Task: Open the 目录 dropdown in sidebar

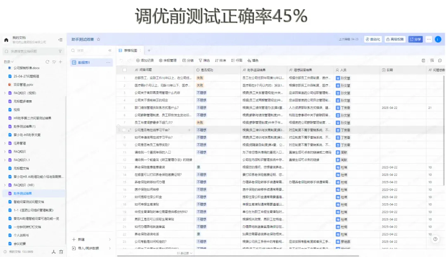Action: coord(9,62)
